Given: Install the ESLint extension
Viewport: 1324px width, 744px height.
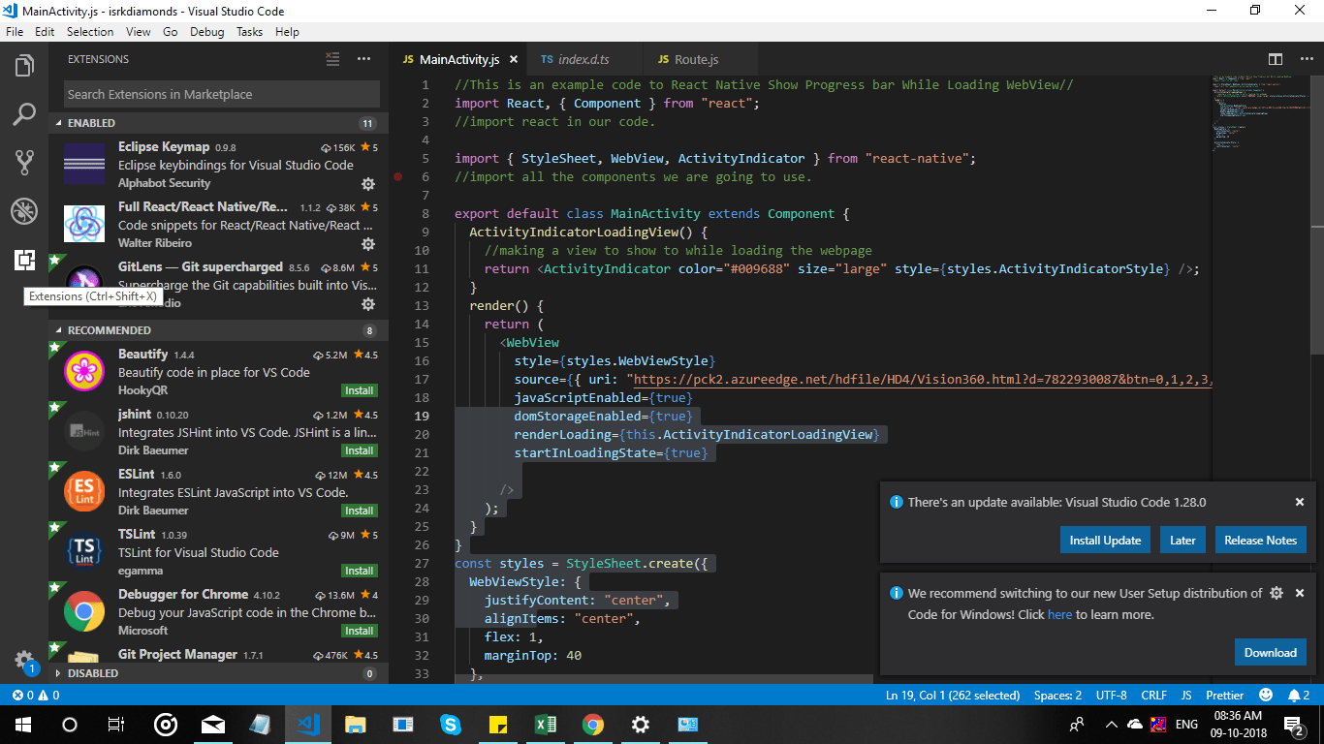Looking at the screenshot, I should click(360, 511).
